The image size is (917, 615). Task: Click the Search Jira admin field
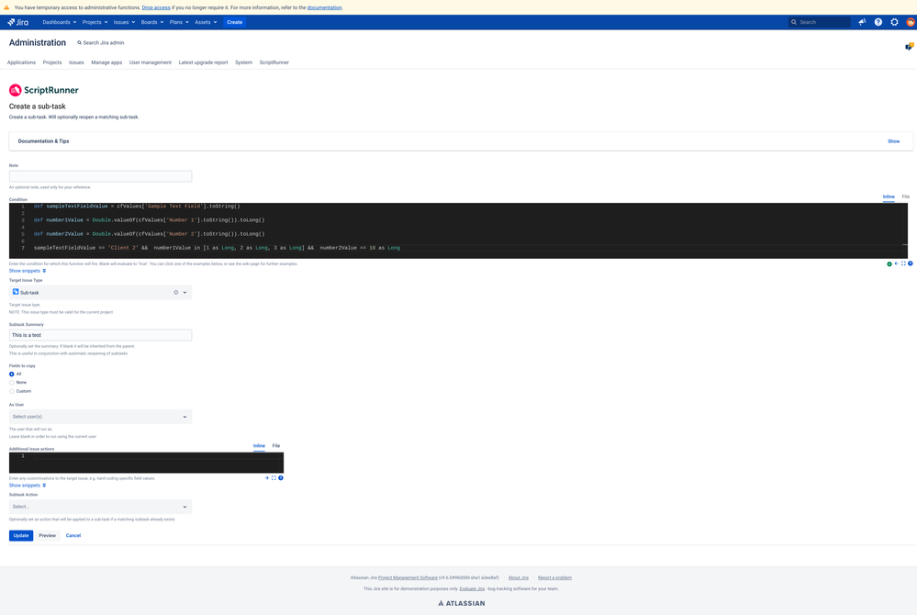(x=101, y=42)
